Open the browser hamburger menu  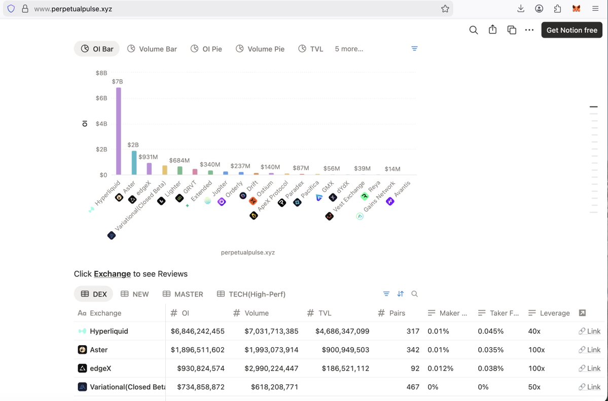pyautogui.click(x=595, y=8)
